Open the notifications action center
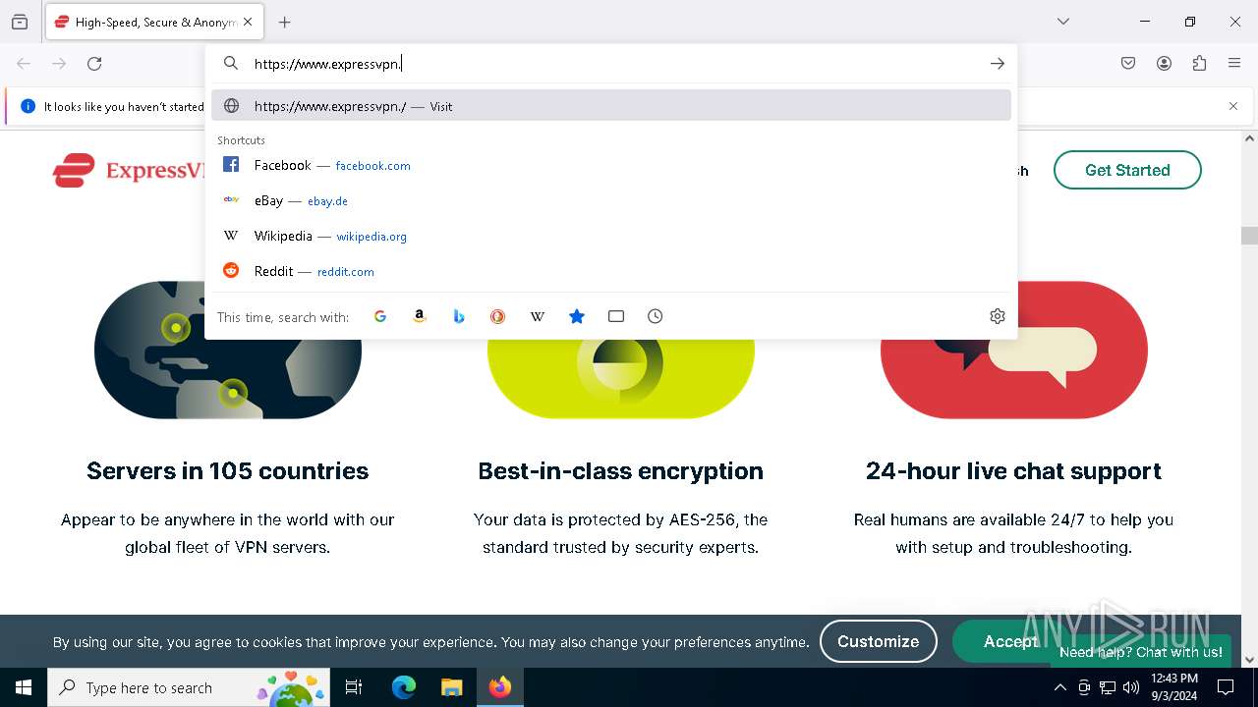Screen dimensions: 1258x707 point(1226,687)
